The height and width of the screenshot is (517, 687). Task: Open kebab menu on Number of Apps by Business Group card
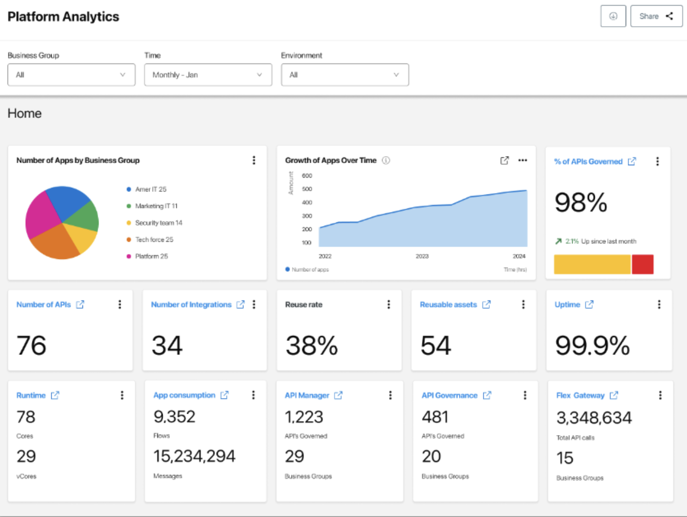point(254,160)
